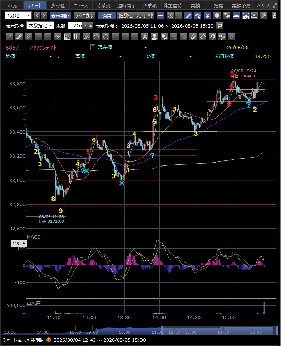Click the 6857 stock code
Image resolution: width=281 pixels, height=346 pixels.
point(12,48)
